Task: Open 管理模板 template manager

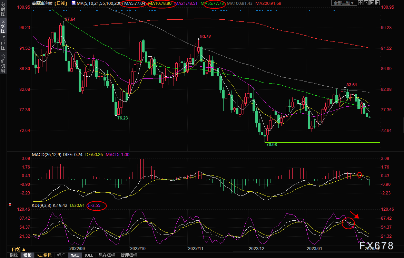Action: 129,255
